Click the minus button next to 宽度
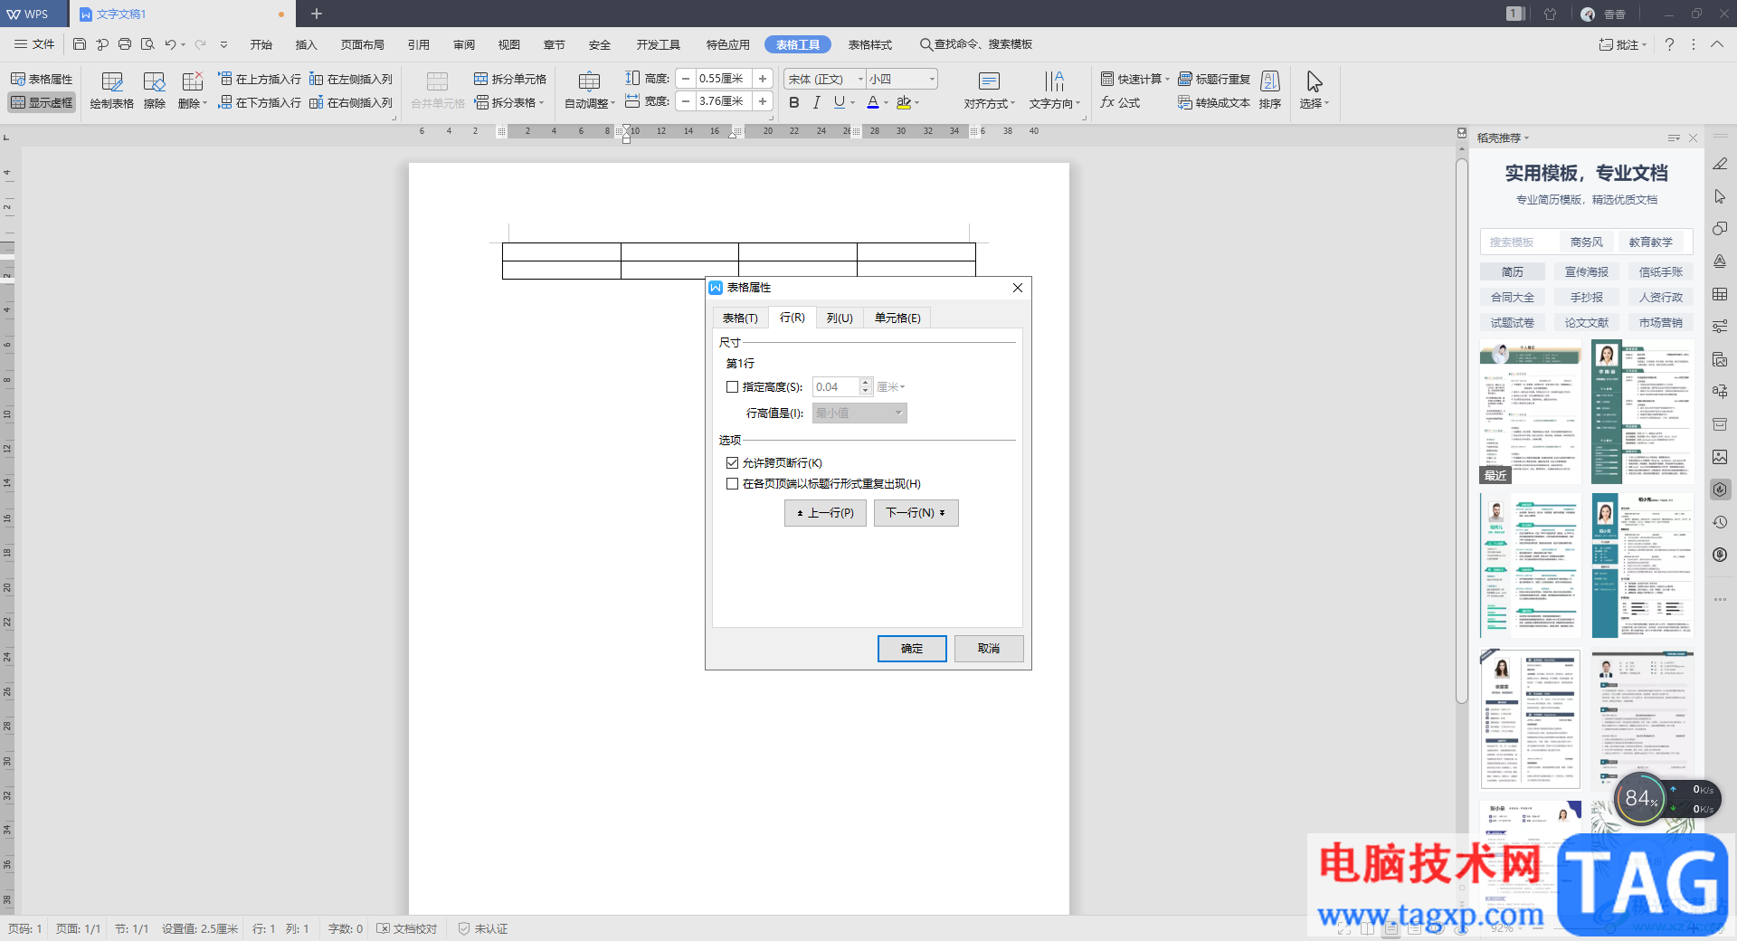This screenshot has height=941, width=1737. click(686, 101)
